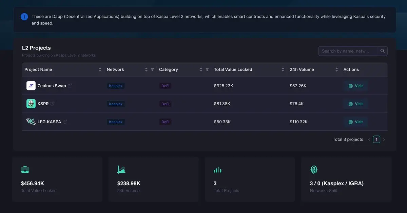Sort by Total Value Locked
407x213 pixels.
283,69
